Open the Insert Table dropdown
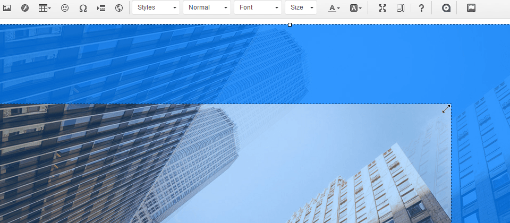Image resolution: width=510 pixels, height=223 pixels. (45, 8)
